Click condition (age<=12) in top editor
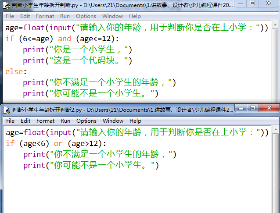Image resolution: width=280 pixels, height=213 pixels. [95, 39]
